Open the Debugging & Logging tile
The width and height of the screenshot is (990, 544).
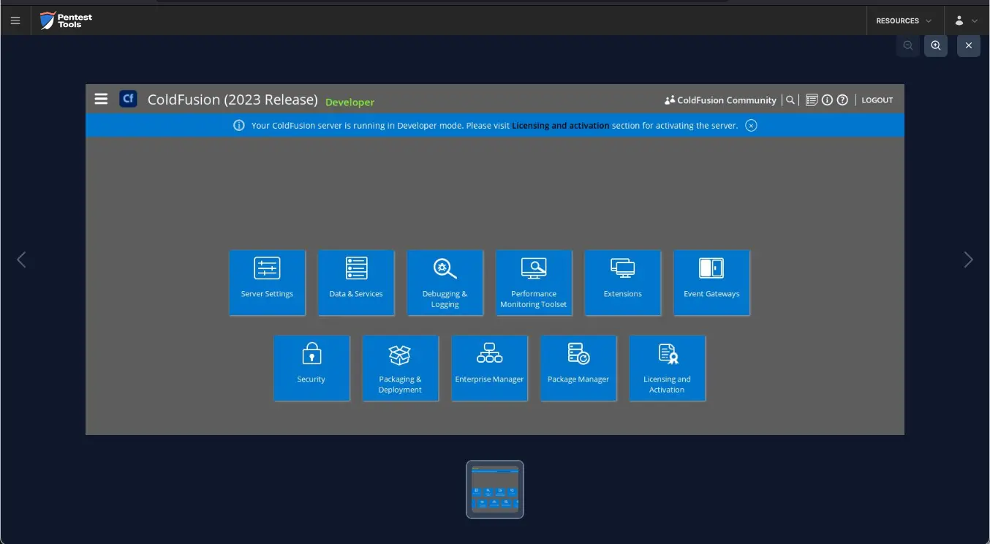445,283
